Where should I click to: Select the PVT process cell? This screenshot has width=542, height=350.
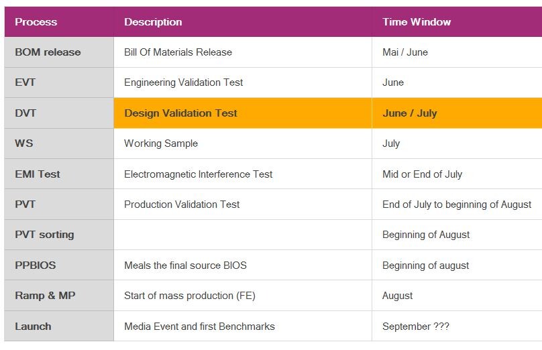coord(59,205)
